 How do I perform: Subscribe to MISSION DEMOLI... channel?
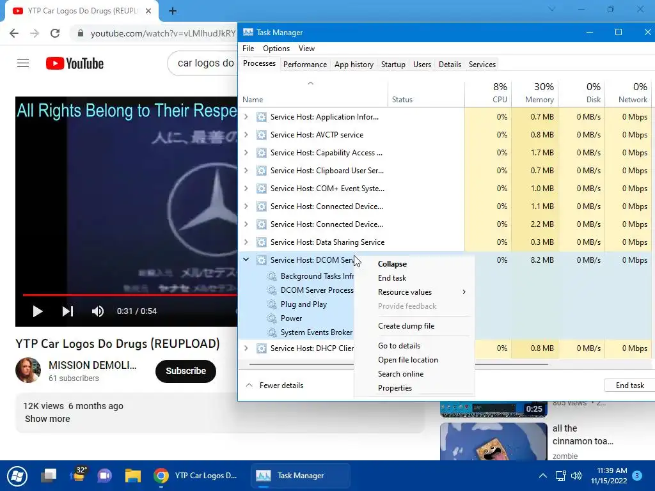186,371
